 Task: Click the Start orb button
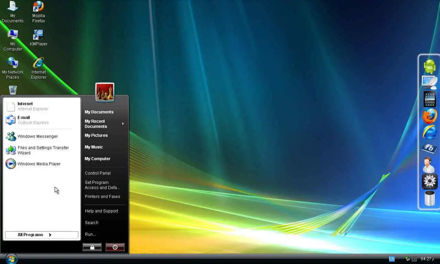pos(11,258)
